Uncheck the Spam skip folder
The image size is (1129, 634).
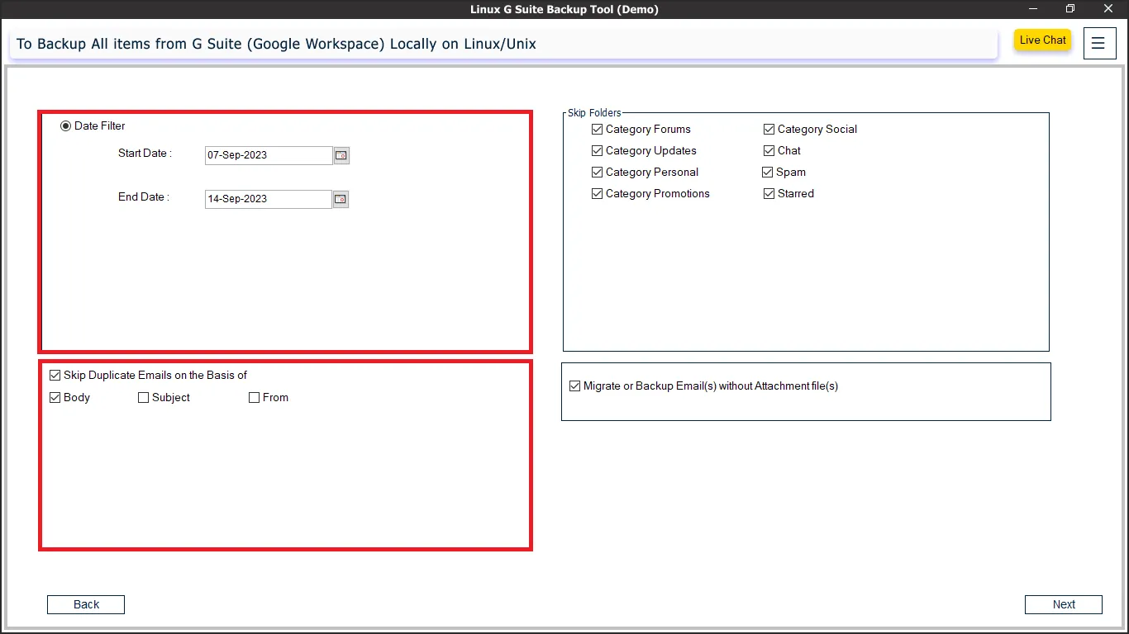point(768,173)
